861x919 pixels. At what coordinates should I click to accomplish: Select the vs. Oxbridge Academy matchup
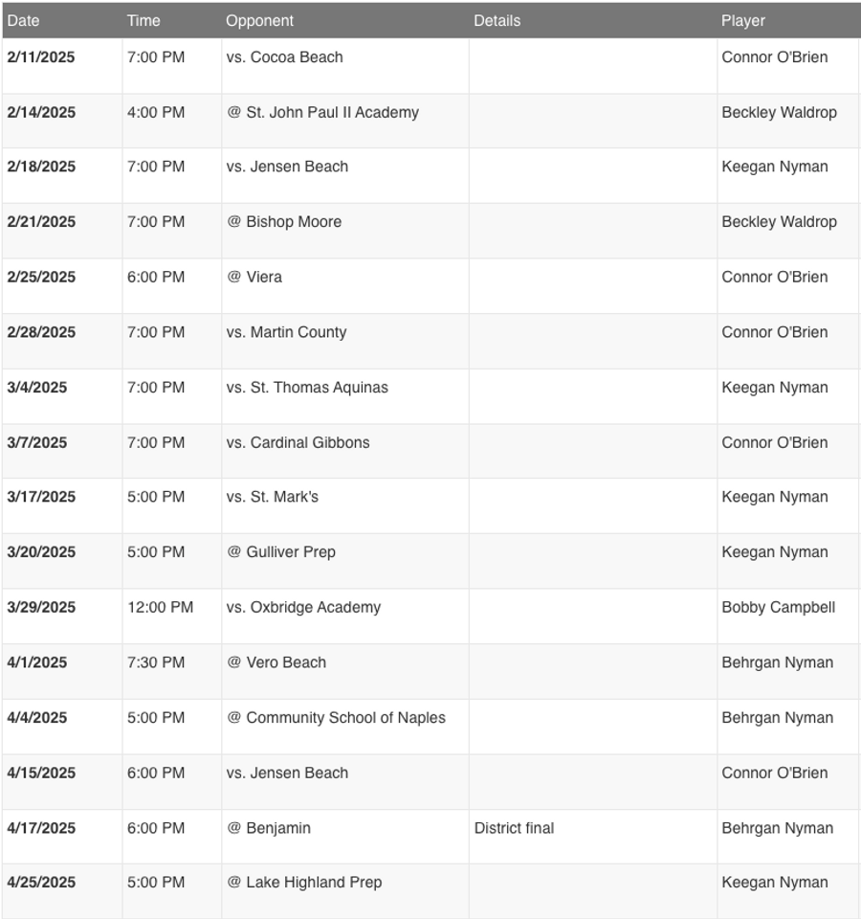click(x=303, y=608)
